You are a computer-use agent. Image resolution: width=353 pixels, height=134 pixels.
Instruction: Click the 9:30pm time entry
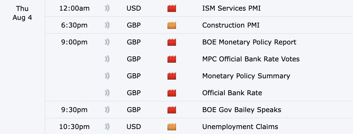[x=74, y=110]
